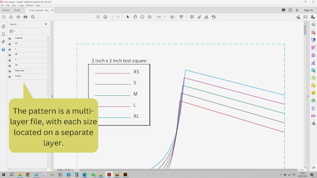This screenshot has width=317, height=178.
Task: Open the bookmarks sidebar icon
Action: point(3,34)
